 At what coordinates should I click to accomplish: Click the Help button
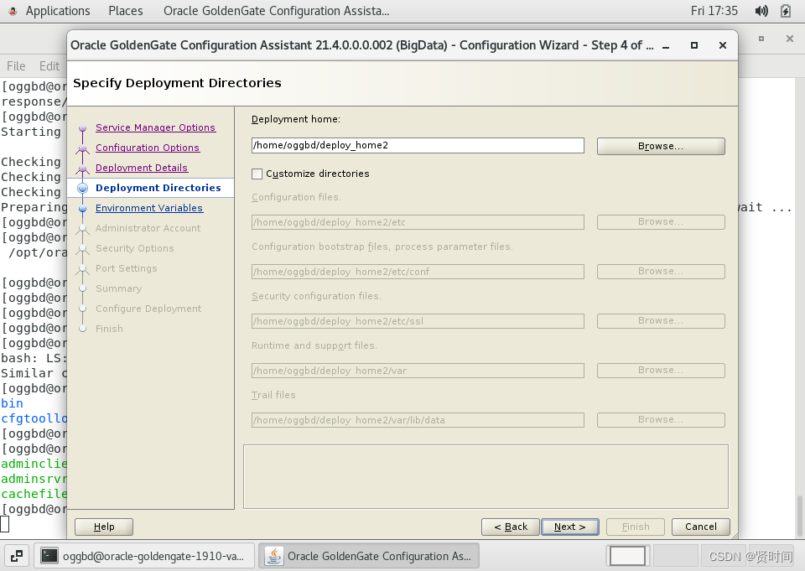coord(104,527)
